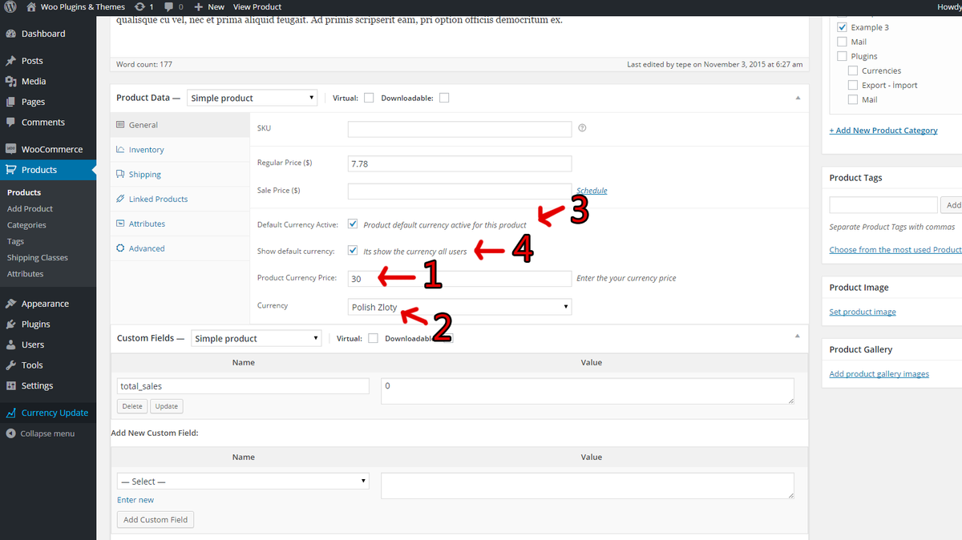Collapse the Custom Fields panel with triangle
This screenshot has height=540, width=962.
[798, 336]
